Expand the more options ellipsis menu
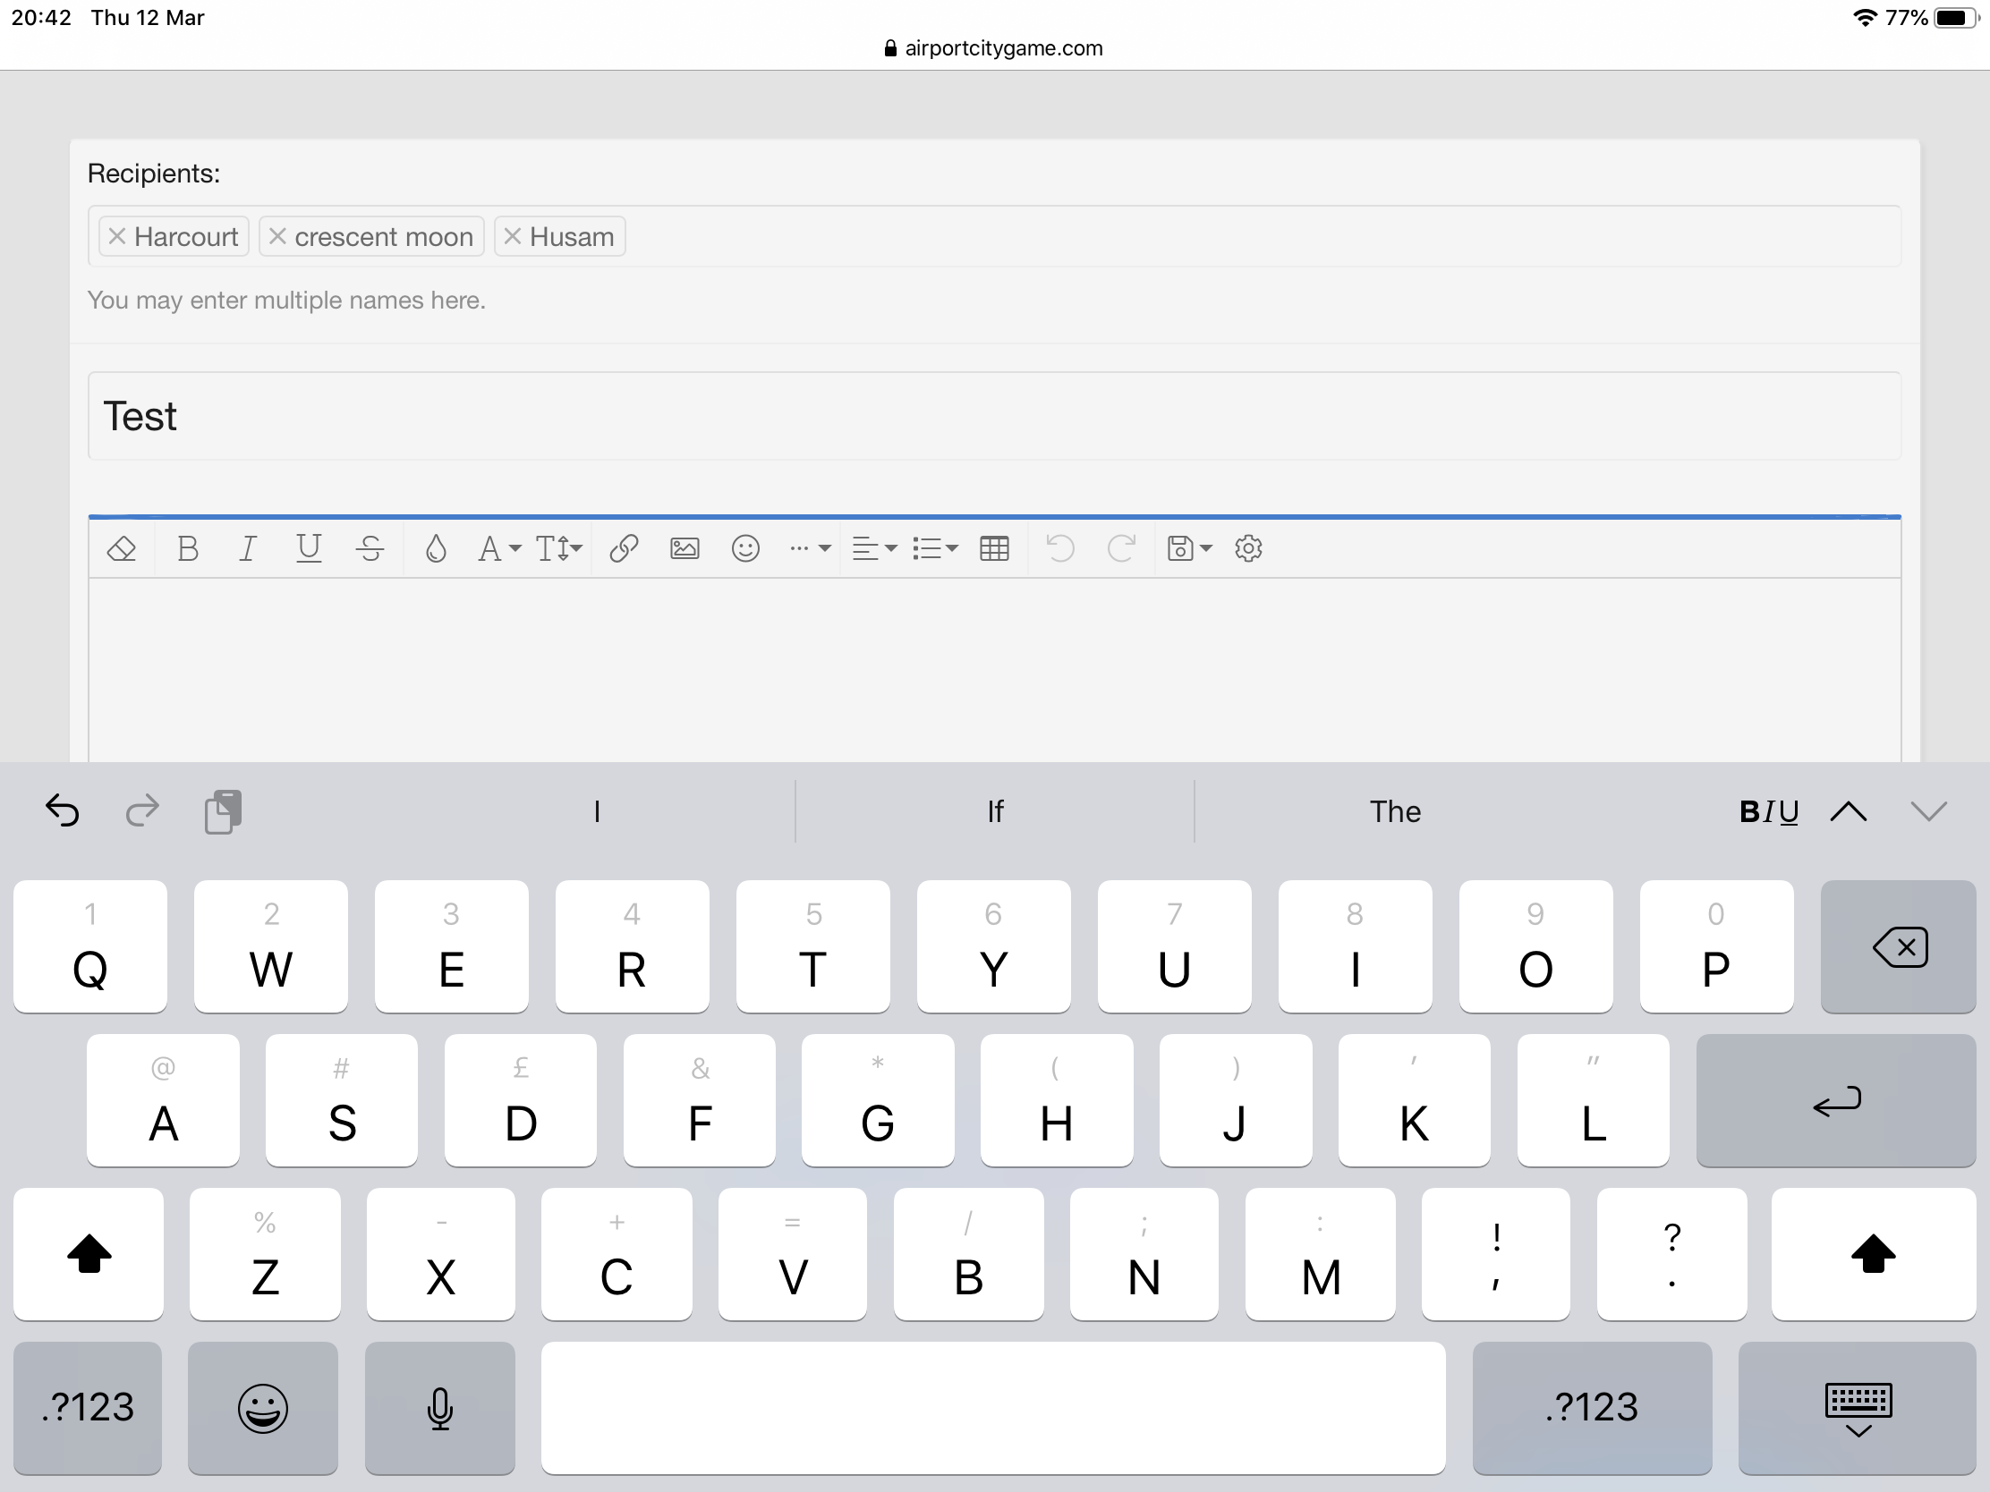 (809, 547)
